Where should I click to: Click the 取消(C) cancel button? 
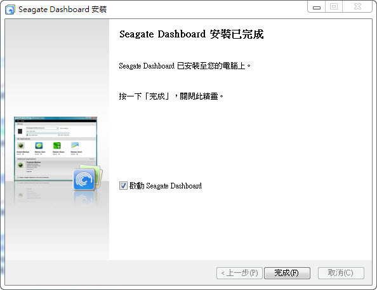341,273
